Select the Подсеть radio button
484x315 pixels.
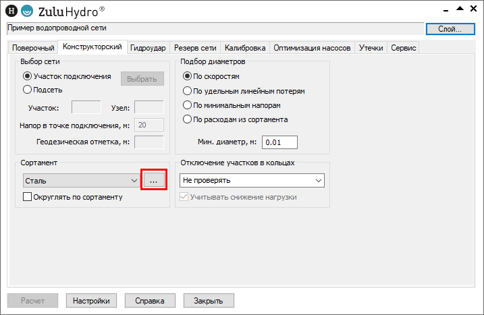[28, 89]
